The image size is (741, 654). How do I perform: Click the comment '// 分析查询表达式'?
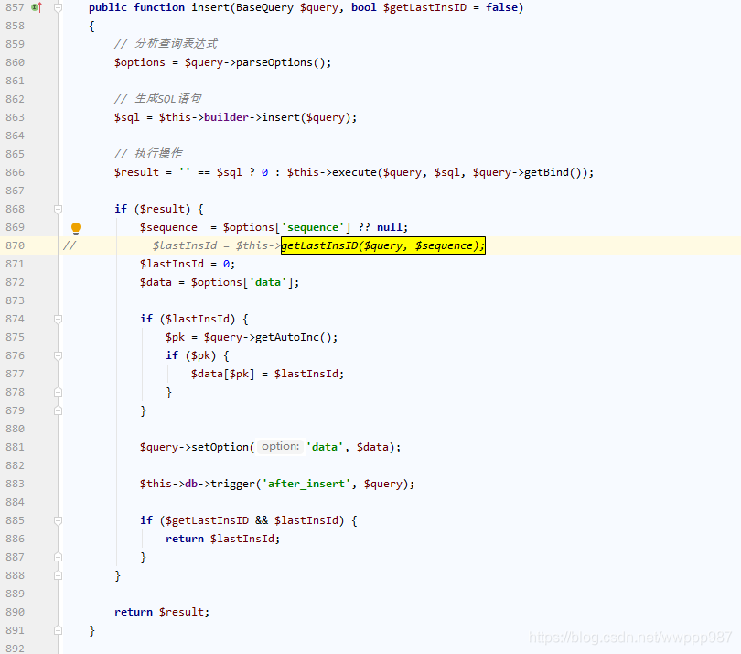click(166, 44)
